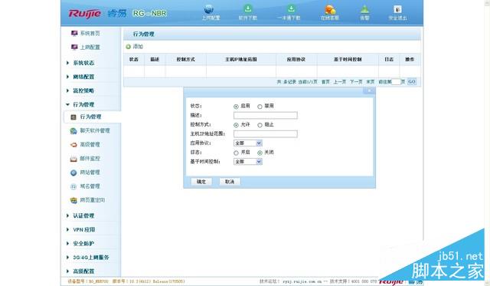The height and width of the screenshot is (286, 490).
Task: Open 系统首页 label in sidebar
Action: pos(90,33)
